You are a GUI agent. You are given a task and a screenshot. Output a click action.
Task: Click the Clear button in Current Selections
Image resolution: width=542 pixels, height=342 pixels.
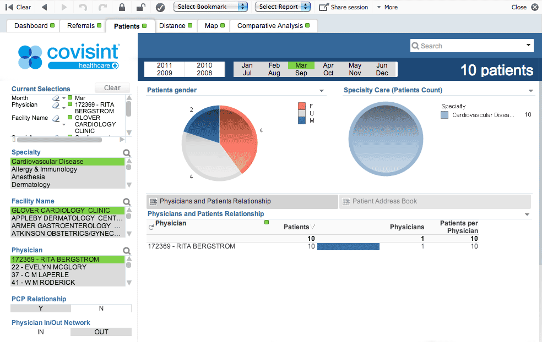tap(112, 87)
